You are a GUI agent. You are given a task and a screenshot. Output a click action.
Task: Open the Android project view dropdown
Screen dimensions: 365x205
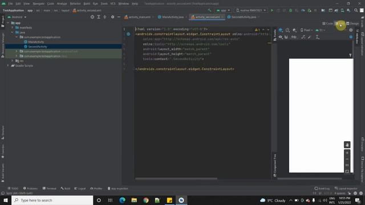[17, 17]
